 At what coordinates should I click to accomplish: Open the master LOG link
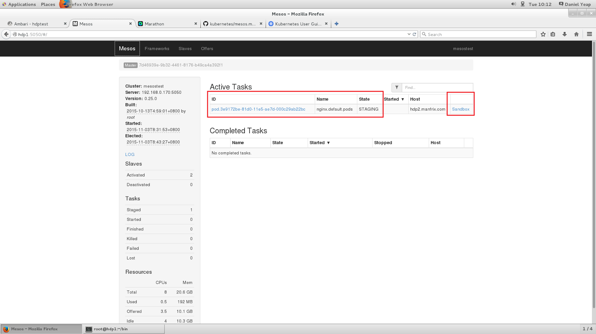130,155
